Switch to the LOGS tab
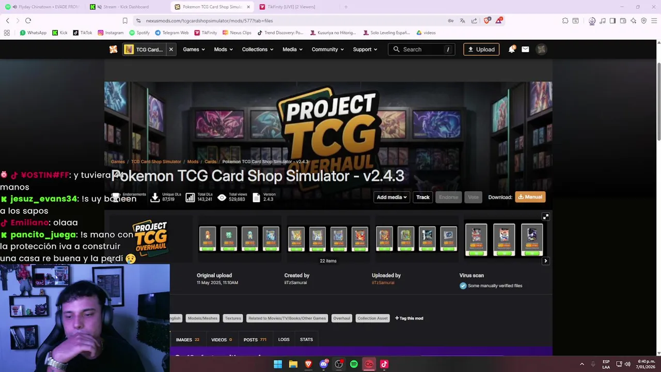This screenshot has height=372, width=661. point(284,339)
